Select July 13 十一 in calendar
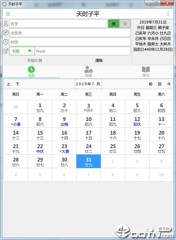 [161, 121]
